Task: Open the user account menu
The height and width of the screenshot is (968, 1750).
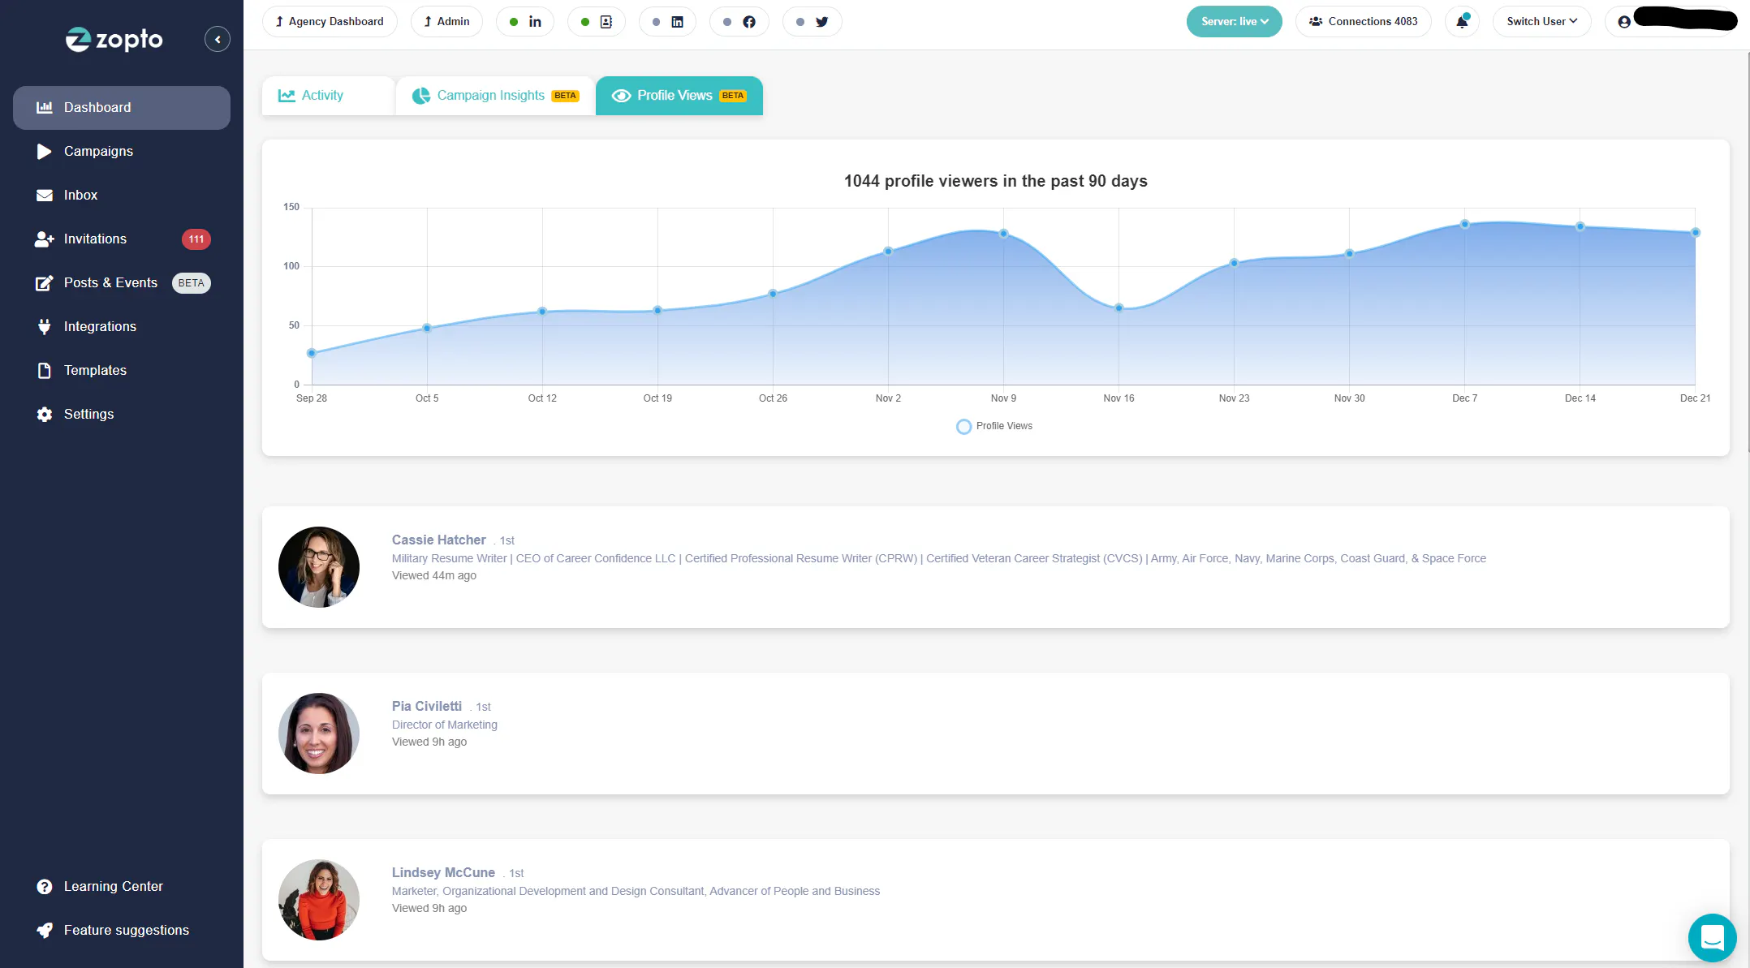Action: [1673, 21]
